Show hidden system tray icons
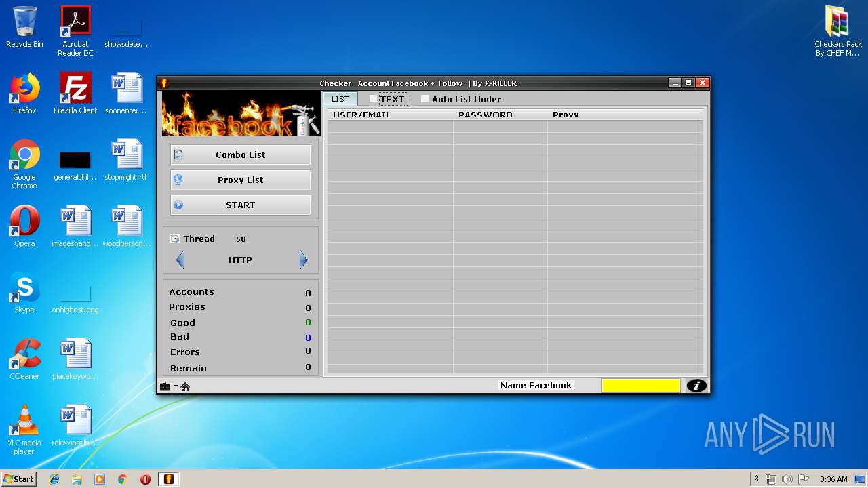The width and height of the screenshot is (868, 488). click(756, 479)
